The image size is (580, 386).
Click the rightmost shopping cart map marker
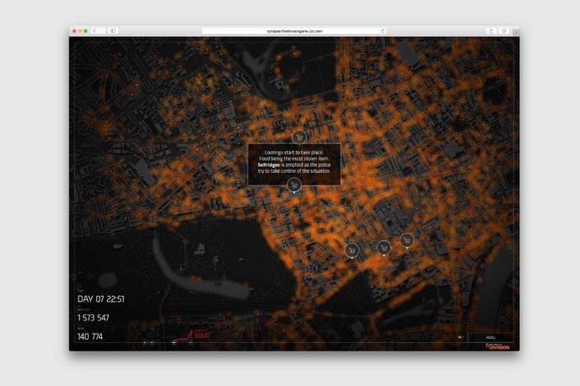[x=407, y=239]
